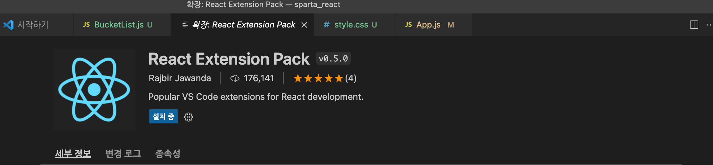Click the CSS hash icon on style.css tab
713x165 pixels.
pyautogui.click(x=326, y=25)
